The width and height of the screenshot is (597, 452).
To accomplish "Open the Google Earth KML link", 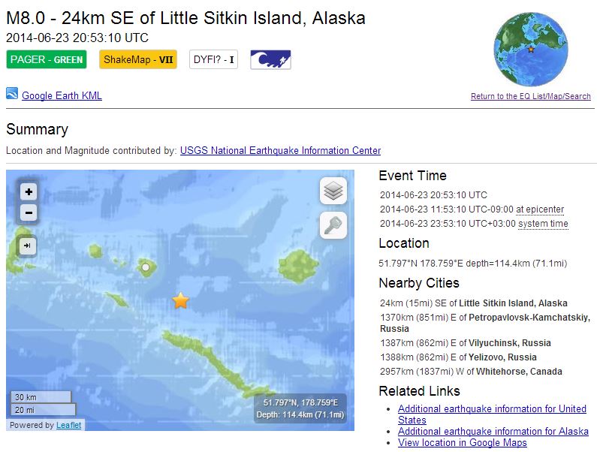I will pyautogui.click(x=62, y=95).
